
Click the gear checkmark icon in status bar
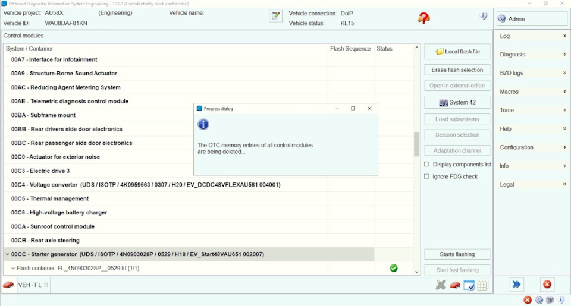coord(539,300)
